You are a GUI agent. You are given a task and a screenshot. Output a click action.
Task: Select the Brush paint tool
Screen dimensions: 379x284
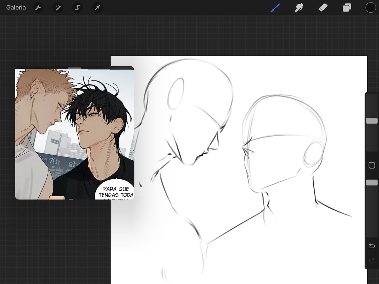[x=275, y=8]
